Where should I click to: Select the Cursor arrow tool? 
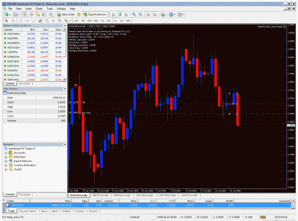(x=7, y=20)
